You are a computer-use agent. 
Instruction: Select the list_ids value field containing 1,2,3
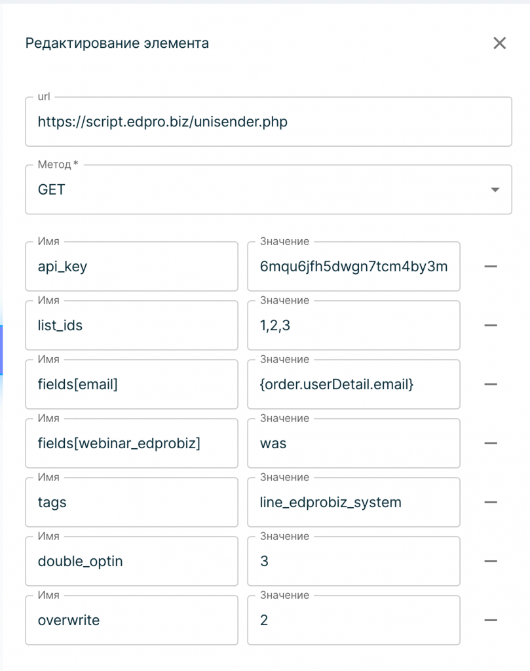(x=354, y=325)
